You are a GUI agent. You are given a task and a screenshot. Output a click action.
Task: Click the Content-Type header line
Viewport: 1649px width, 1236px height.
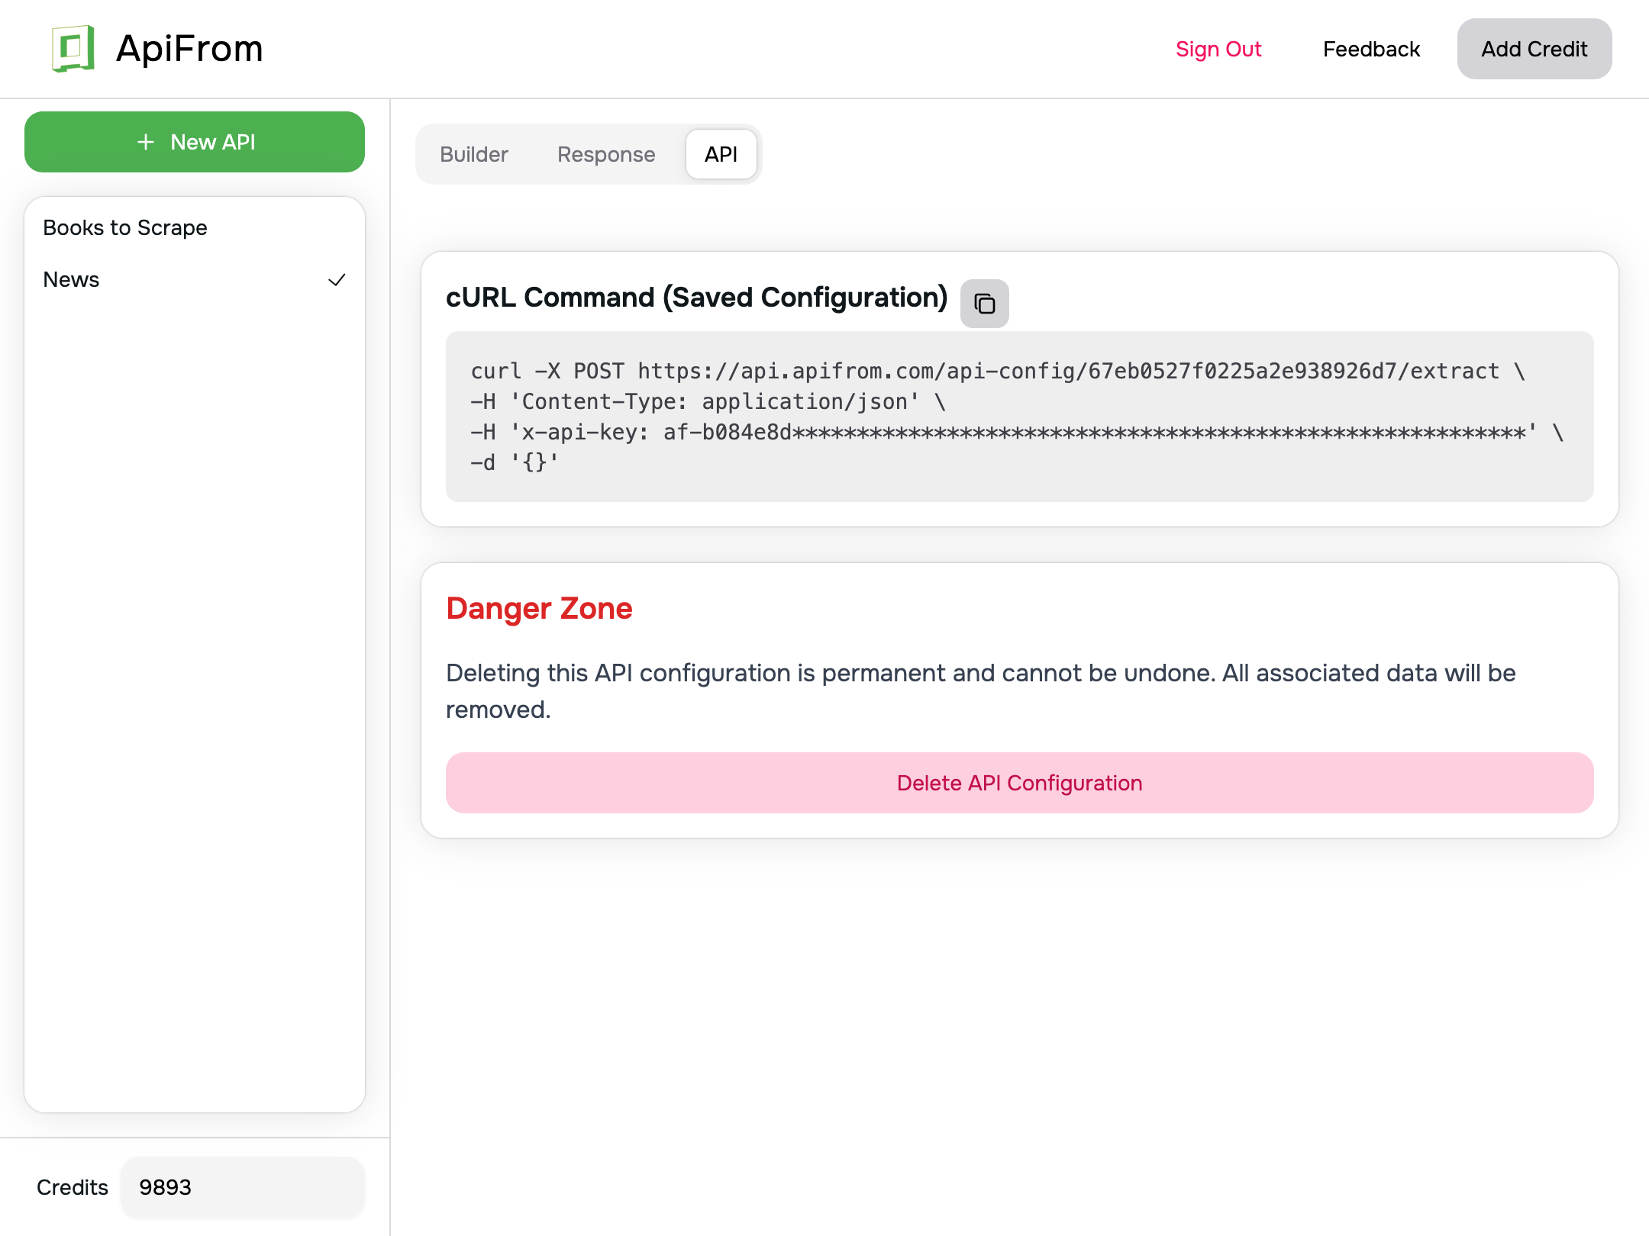coord(708,401)
